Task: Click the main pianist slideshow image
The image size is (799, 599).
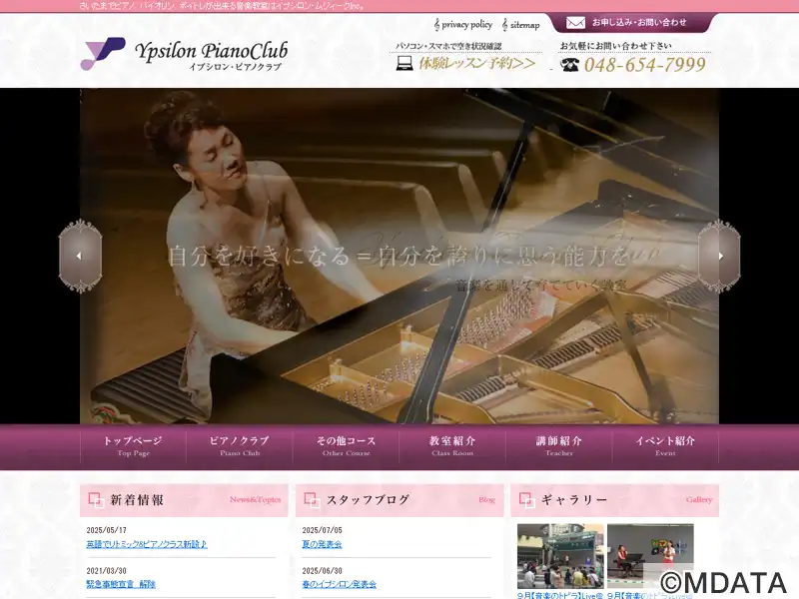Action: (x=399, y=256)
